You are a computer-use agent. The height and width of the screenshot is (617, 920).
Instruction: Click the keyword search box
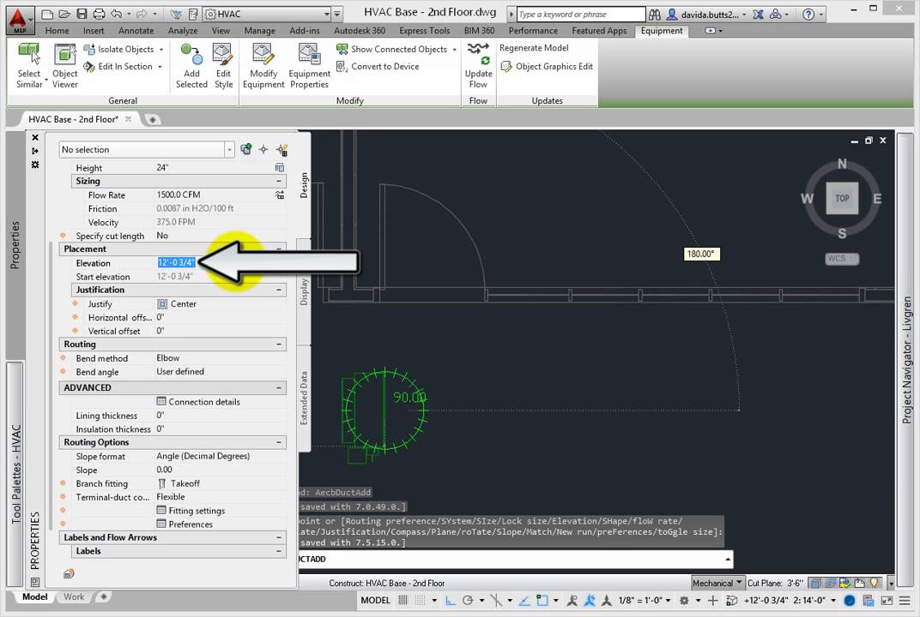pos(581,14)
